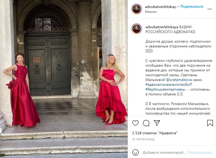Open the @svetamalkova mention
Image resolution: width=216 pixels, height=158 pixels.
[x=179, y=80]
